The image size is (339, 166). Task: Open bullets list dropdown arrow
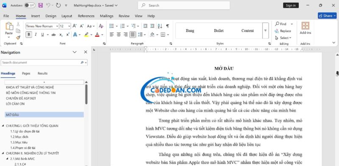(x=117, y=26)
